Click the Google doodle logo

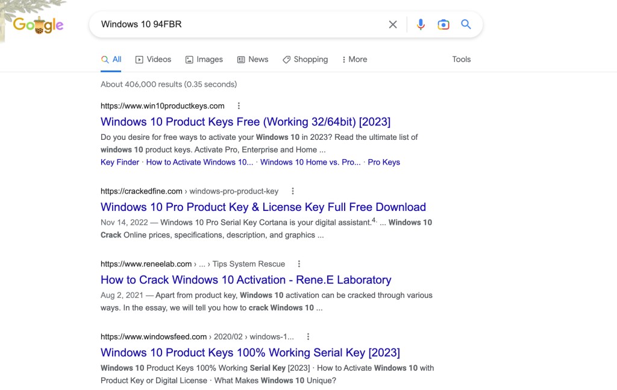point(38,25)
